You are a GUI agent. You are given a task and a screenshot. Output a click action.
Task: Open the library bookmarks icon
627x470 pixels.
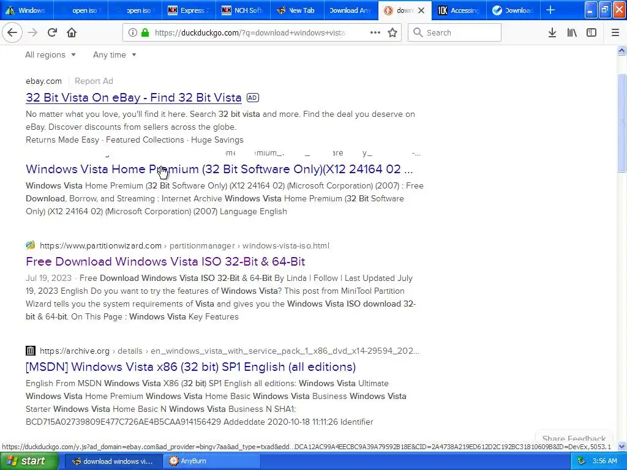(572, 32)
